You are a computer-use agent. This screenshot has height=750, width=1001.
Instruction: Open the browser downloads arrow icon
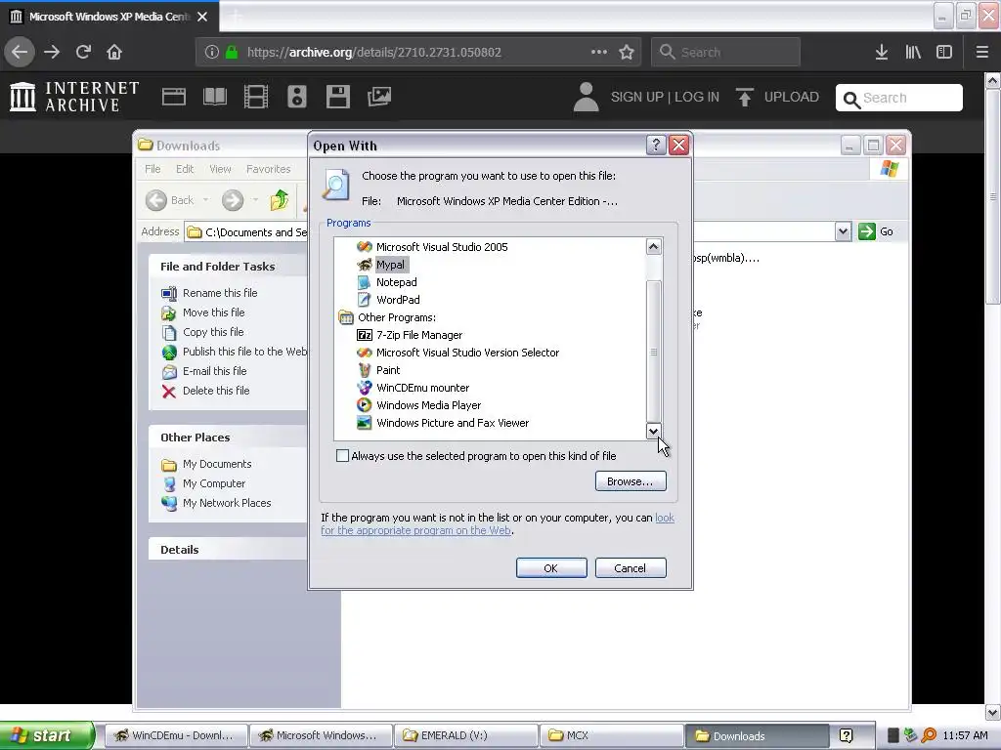(x=882, y=53)
